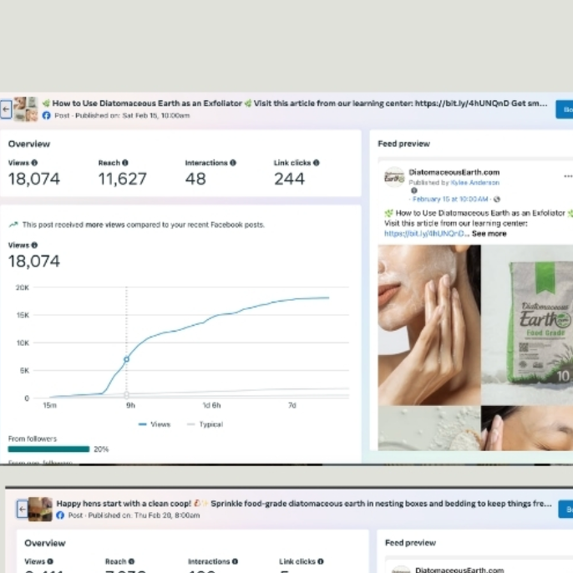
Task: Click Feed preview heading of Happy hens post
Action: pos(410,543)
